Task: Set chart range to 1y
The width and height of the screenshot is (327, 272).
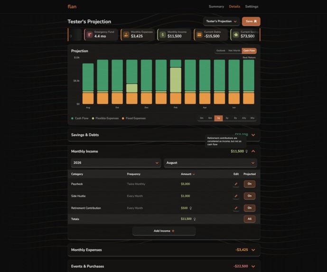Action: (x=219, y=118)
